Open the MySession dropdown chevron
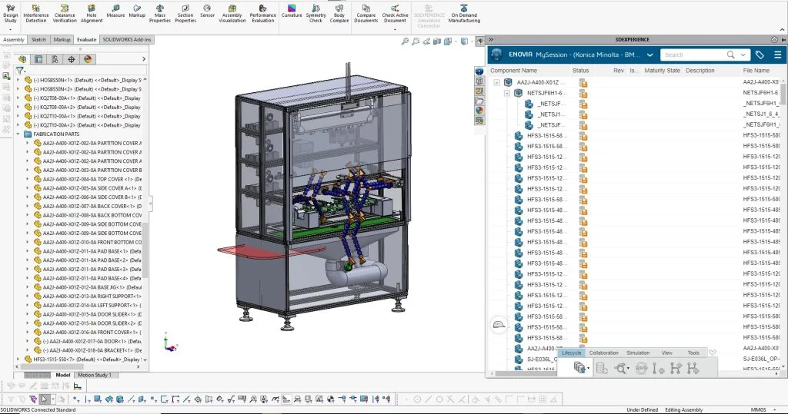This screenshot has height=414, width=788. point(650,55)
